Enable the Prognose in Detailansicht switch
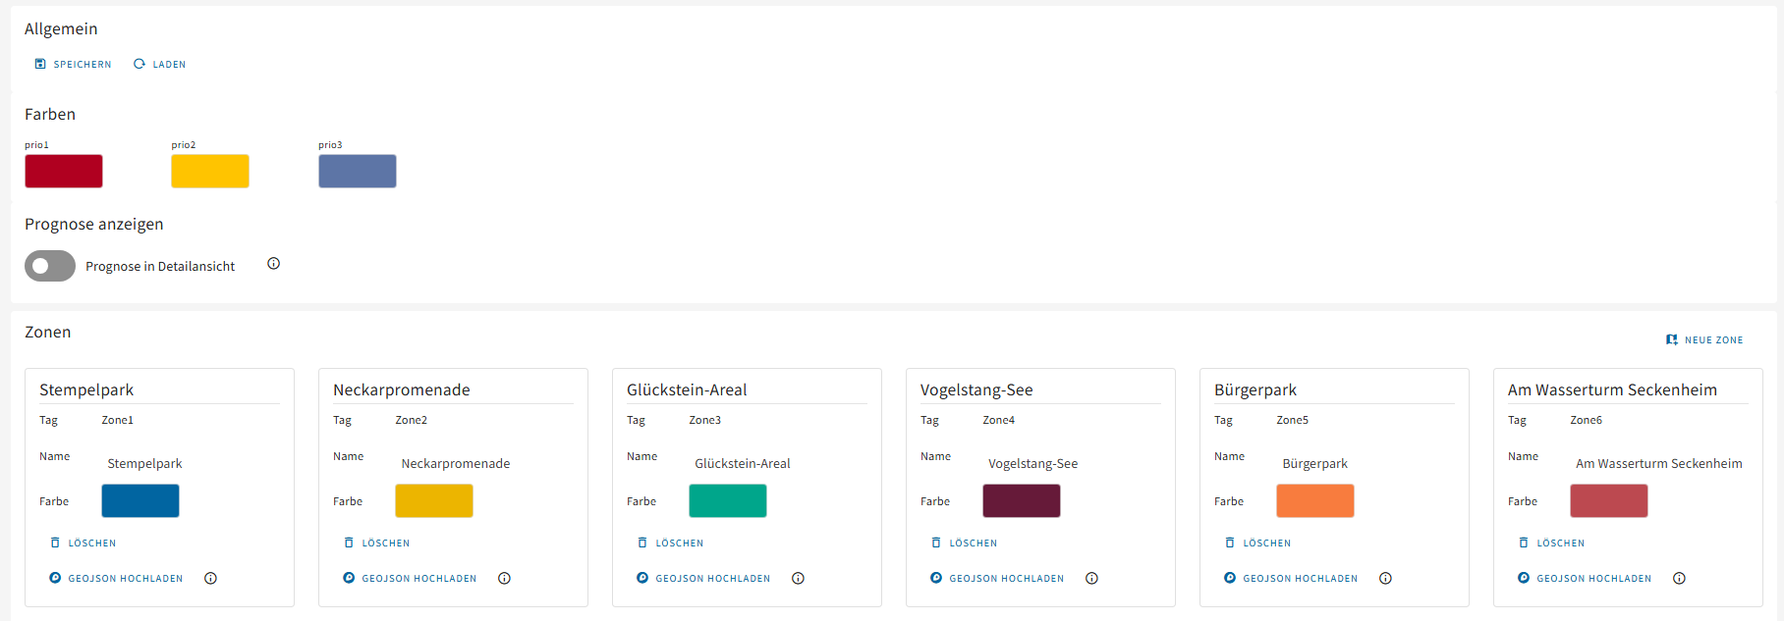Screen dimensions: 1784x621 tap(50, 266)
